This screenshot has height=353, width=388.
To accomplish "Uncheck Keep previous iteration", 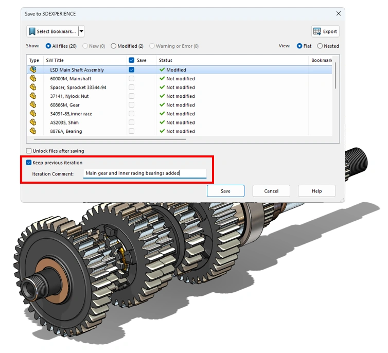I will pyautogui.click(x=29, y=163).
